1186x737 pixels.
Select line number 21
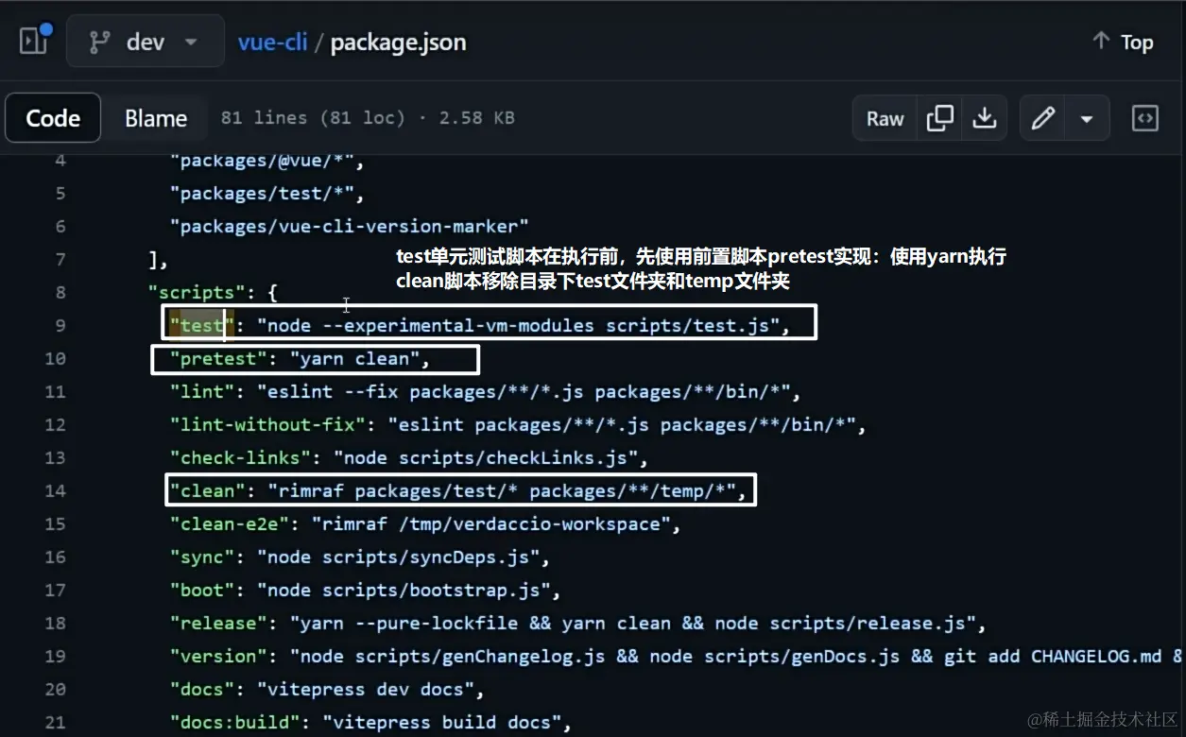pos(55,722)
